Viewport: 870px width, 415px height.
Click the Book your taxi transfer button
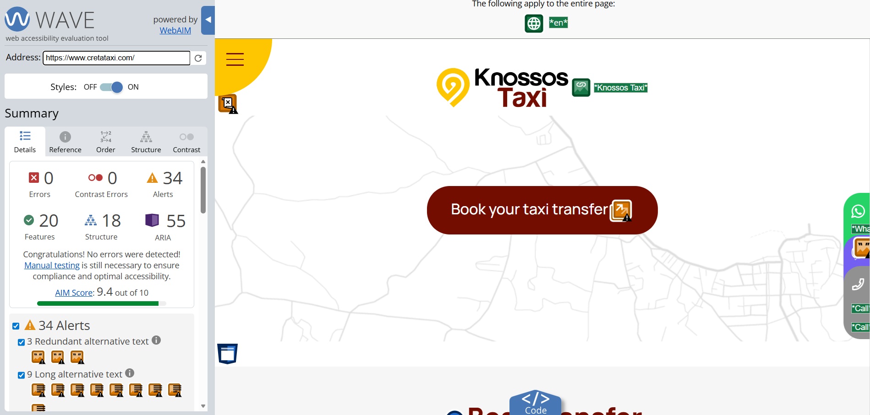[542, 210]
